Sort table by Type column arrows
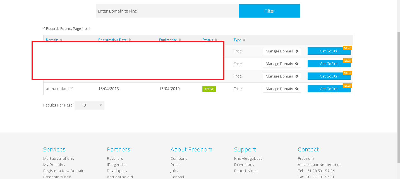 [244, 40]
